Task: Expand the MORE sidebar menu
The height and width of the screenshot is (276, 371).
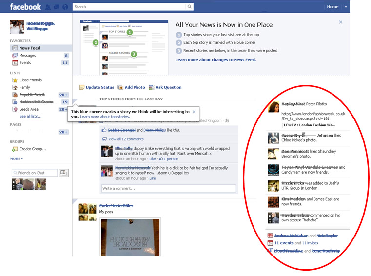Action: coord(16,158)
